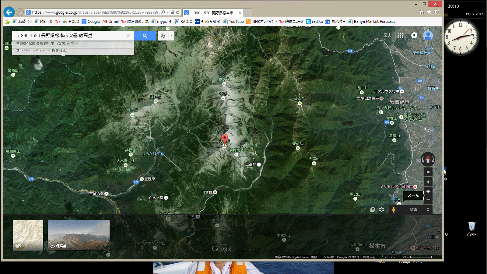Clear the Maps search box with X
The image size is (487, 274).
[x=128, y=36]
